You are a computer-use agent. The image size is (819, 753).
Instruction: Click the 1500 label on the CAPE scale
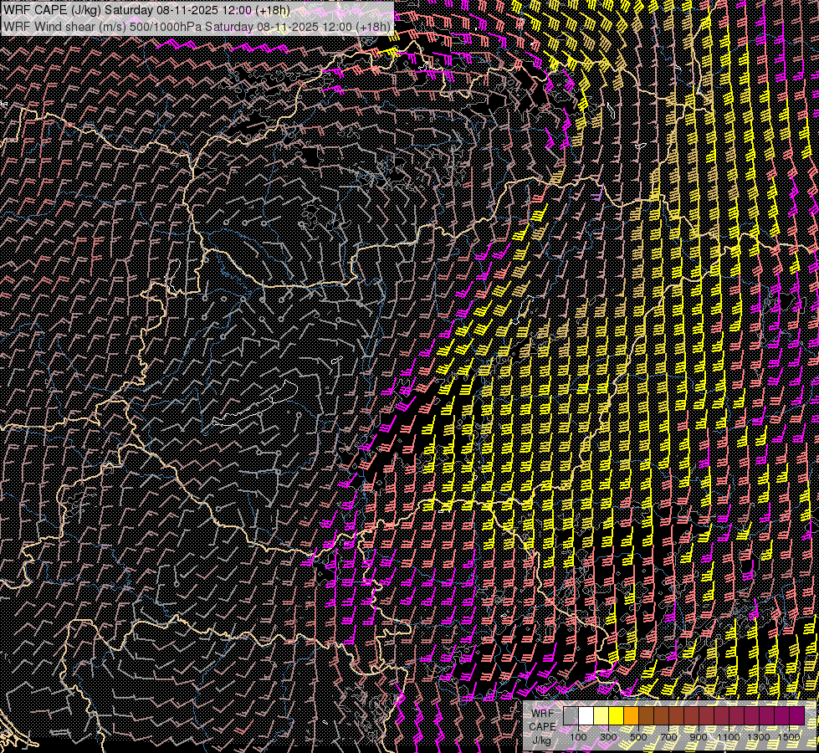click(789, 737)
